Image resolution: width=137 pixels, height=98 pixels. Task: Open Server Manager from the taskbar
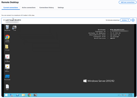[x=11, y=95]
